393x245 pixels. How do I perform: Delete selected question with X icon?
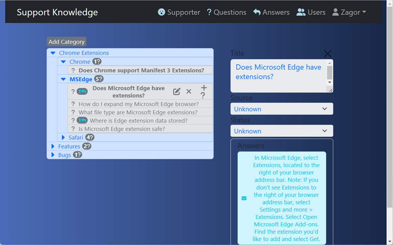coord(189,92)
